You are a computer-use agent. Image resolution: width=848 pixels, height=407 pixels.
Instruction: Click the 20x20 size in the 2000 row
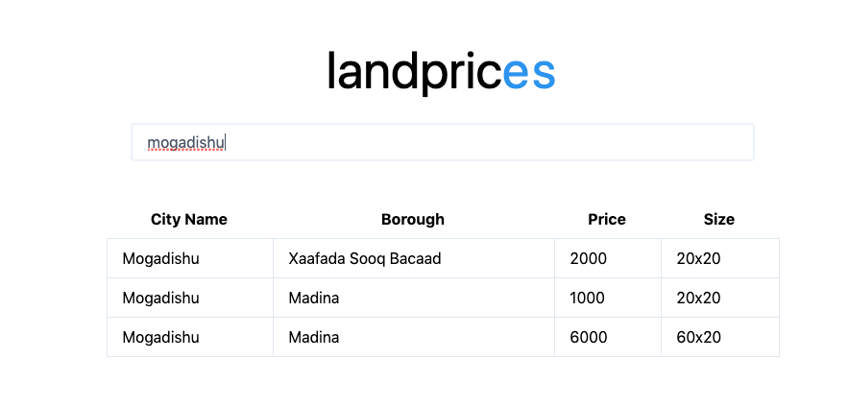[x=698, y=258]
